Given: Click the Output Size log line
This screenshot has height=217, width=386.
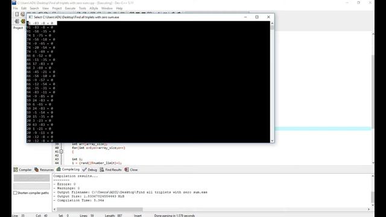Looking at the screenshot, I should coord(89,197).
